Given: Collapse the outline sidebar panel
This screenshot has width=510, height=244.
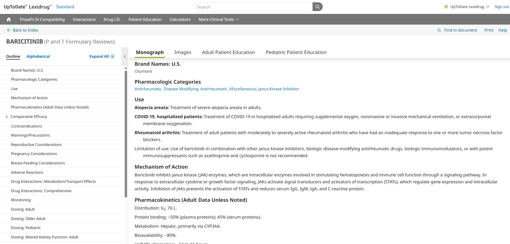Looking at the screenshot, I should (x=125, y=56).
